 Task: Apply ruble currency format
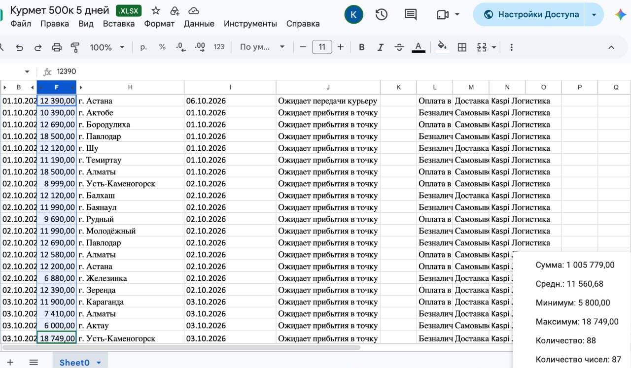pyautogui.click(x=143, y=47)
